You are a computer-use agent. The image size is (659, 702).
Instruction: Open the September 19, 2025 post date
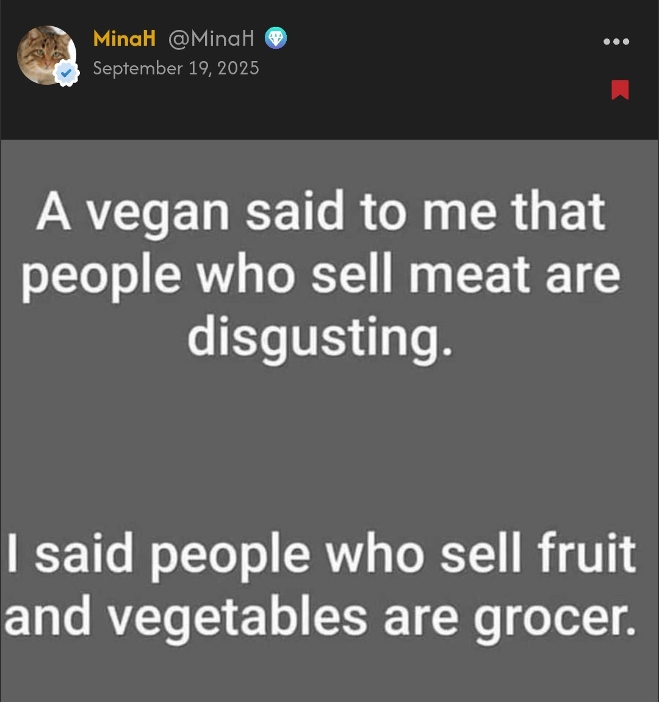(176, 68)
